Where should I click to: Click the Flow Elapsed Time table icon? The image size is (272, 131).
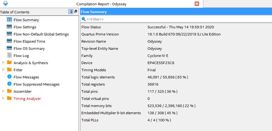pyautogui.click(x=9, y=41)
